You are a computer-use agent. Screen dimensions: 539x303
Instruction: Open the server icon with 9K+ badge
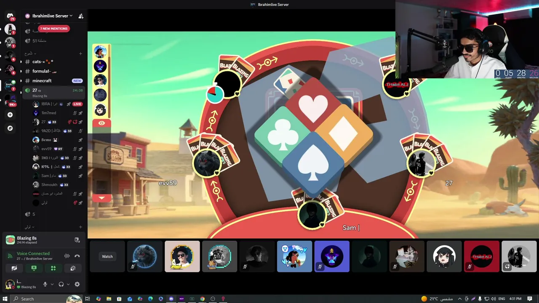(x=10, y=100)
